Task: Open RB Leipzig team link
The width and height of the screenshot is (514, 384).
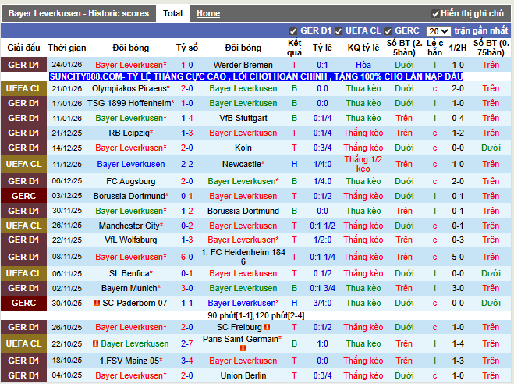Action: click(x=129, y=133)
